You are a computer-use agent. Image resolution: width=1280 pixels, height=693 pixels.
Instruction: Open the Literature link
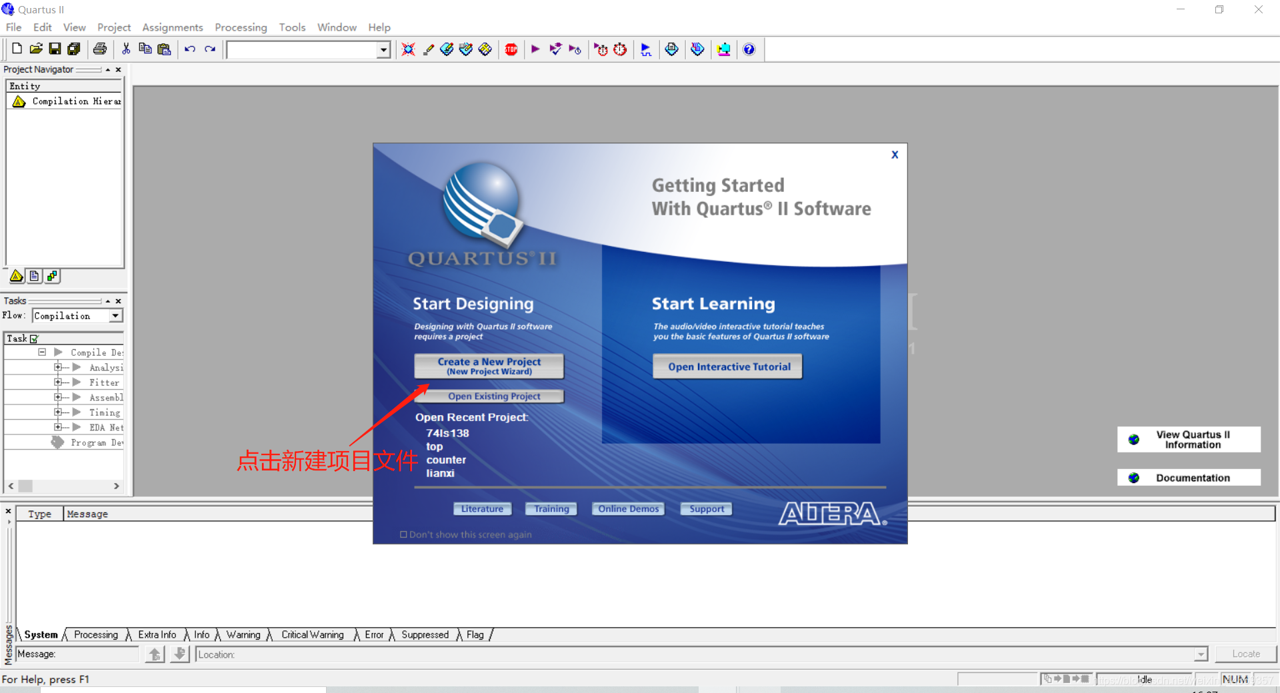tap(483, 508)
